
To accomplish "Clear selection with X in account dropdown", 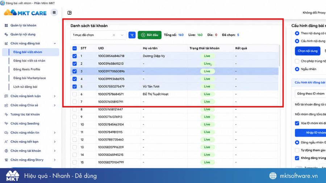I will coord(114,35).
